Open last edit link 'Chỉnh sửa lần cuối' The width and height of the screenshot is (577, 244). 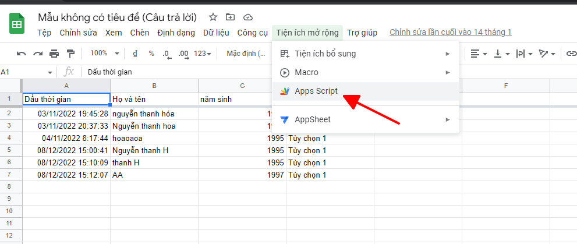pyautogui.click(x=450, y=33)
